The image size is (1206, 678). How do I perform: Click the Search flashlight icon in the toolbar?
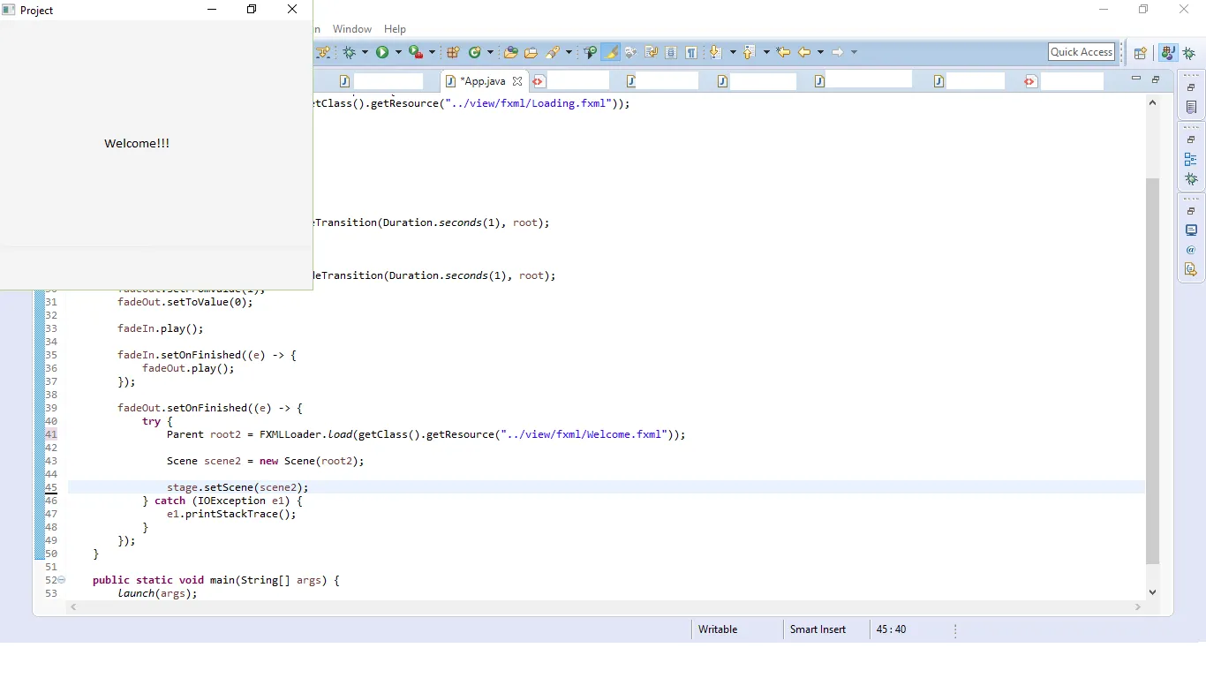(x=553, y=52)
